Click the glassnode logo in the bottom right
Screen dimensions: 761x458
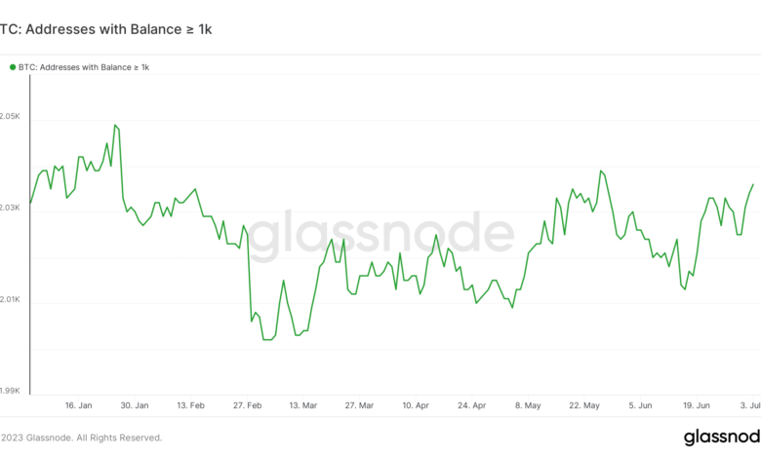point(722,437)
